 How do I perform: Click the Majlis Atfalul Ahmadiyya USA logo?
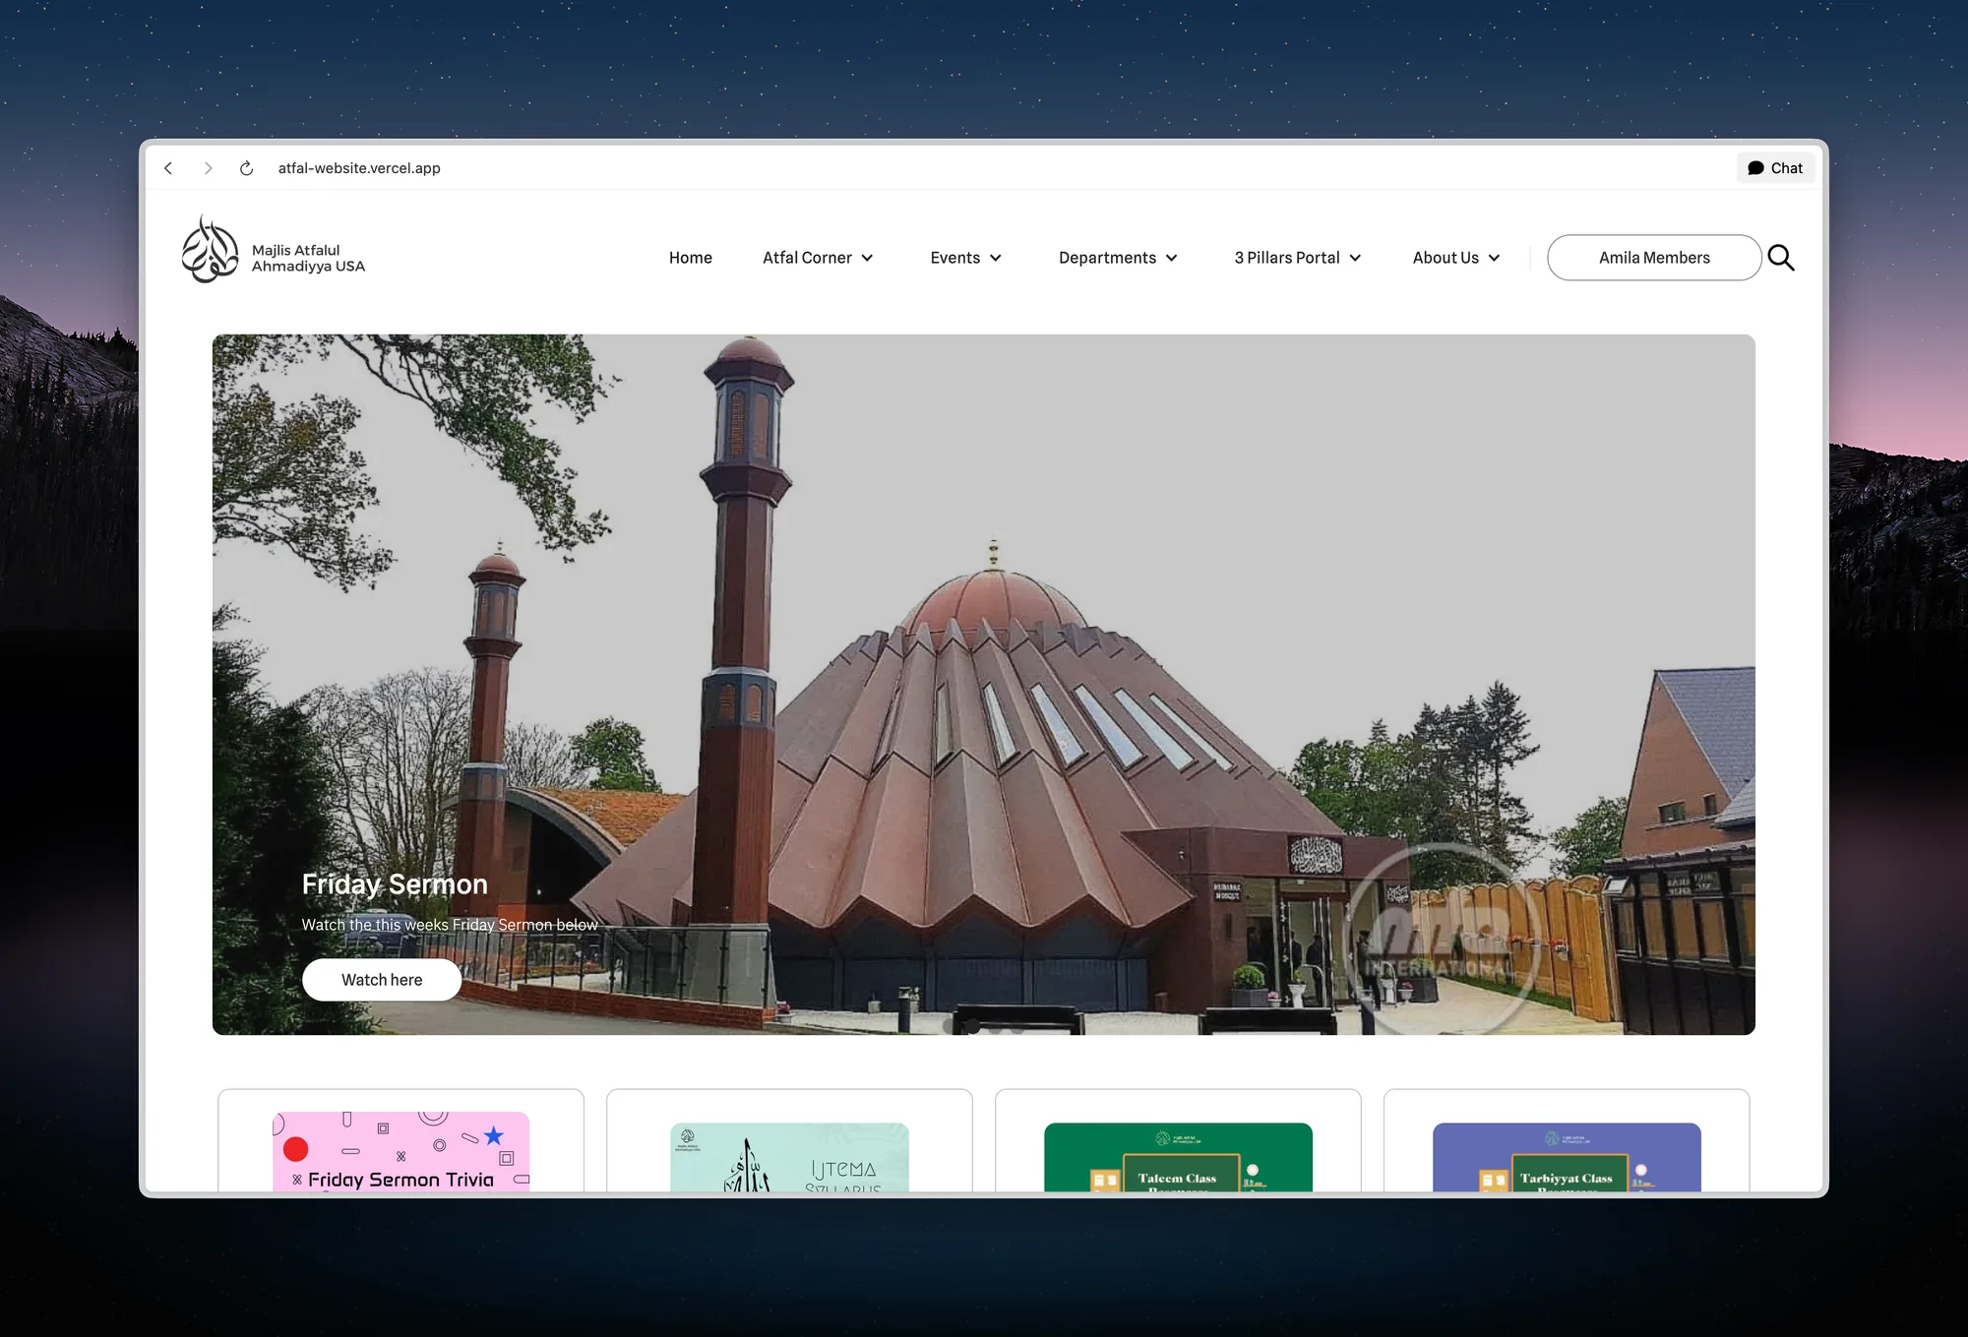(x=274, y=253)
